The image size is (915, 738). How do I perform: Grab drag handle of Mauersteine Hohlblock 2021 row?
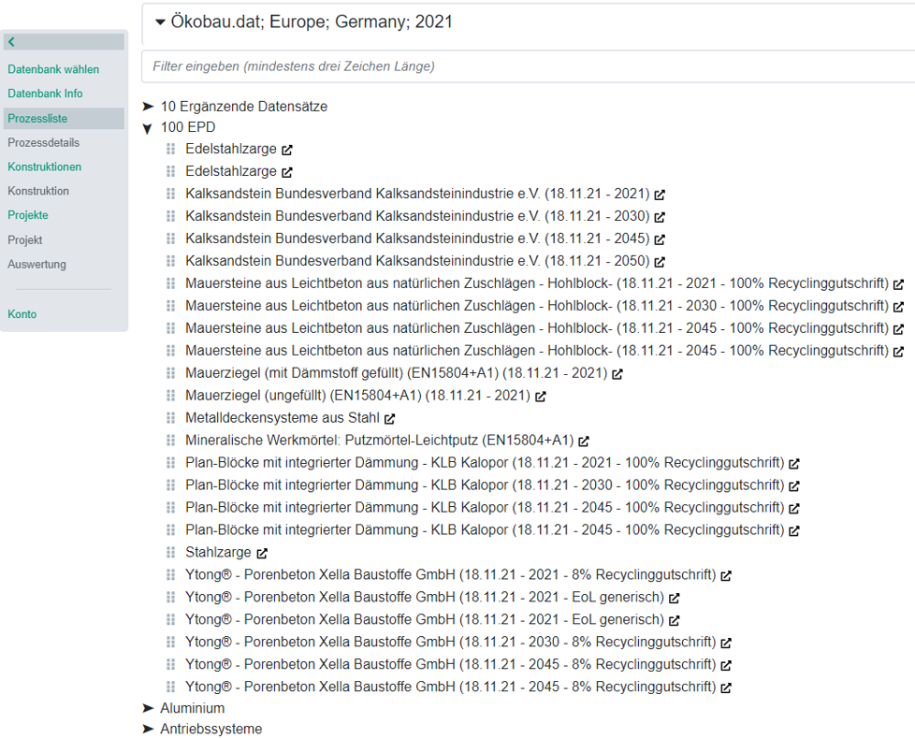pyautogui.click(x=170, y=283)
